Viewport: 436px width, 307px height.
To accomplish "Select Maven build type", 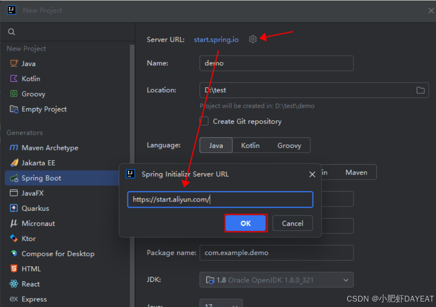I will (356, 172).
